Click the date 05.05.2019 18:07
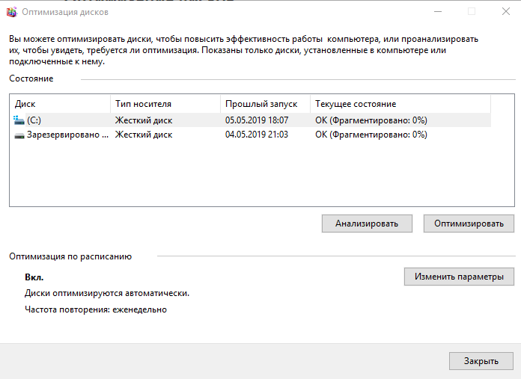Image resolution: width=521 pixels, height=379 pixels. coord(257,120)
